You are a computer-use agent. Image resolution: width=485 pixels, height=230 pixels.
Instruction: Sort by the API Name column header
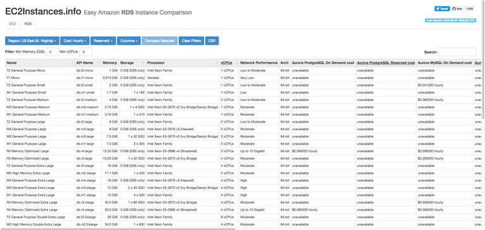pos(88,63)
